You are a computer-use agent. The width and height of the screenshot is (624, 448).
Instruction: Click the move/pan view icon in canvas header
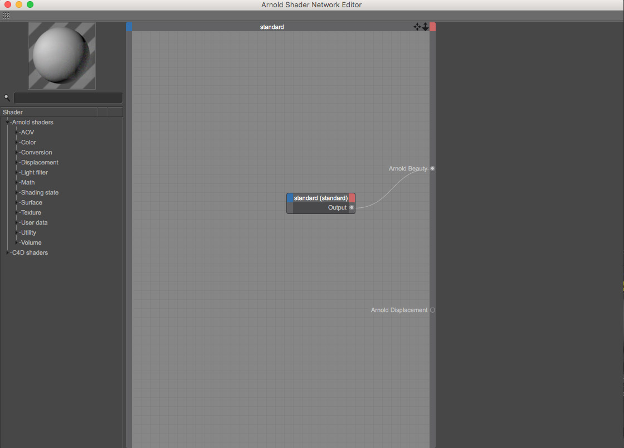point(417,27)
